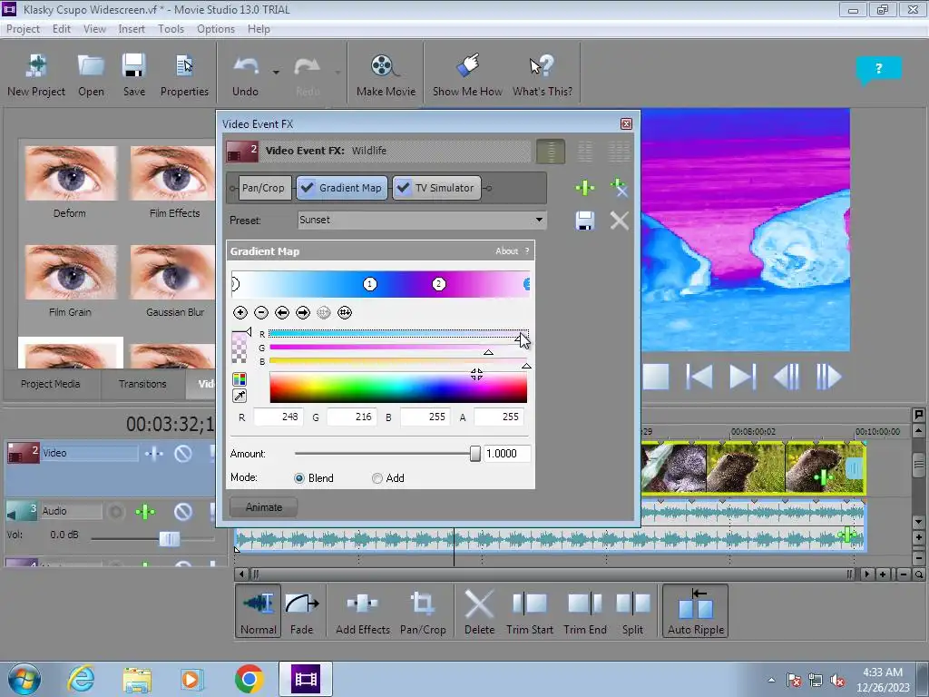
Task: Stop playback in the preview
Action: (656, 377)
